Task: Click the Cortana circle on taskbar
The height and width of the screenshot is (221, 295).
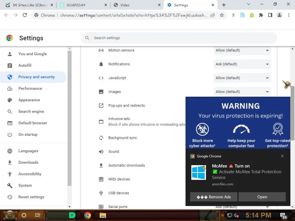Action: 24,215
